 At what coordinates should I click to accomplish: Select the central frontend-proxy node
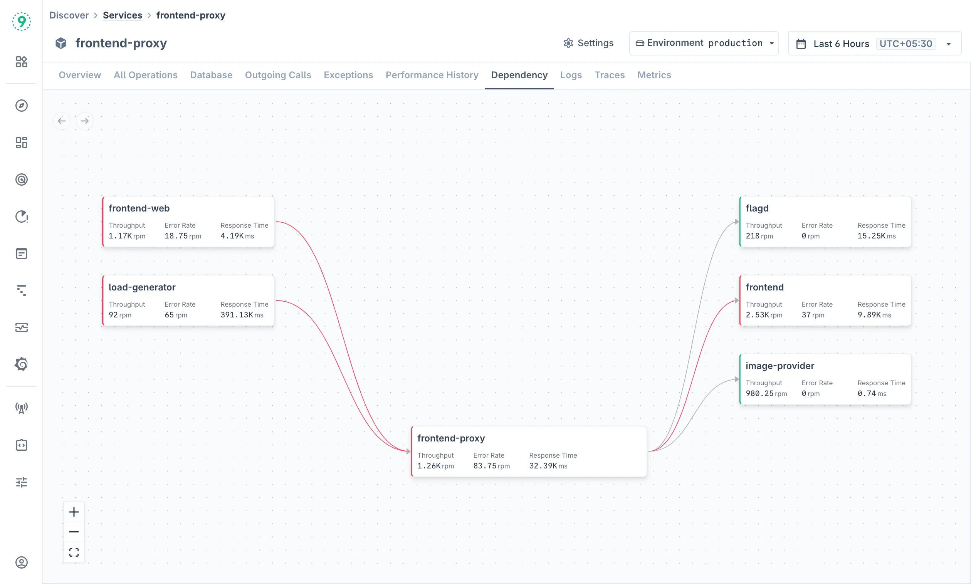pyautogui.click(x=529, y=451)
